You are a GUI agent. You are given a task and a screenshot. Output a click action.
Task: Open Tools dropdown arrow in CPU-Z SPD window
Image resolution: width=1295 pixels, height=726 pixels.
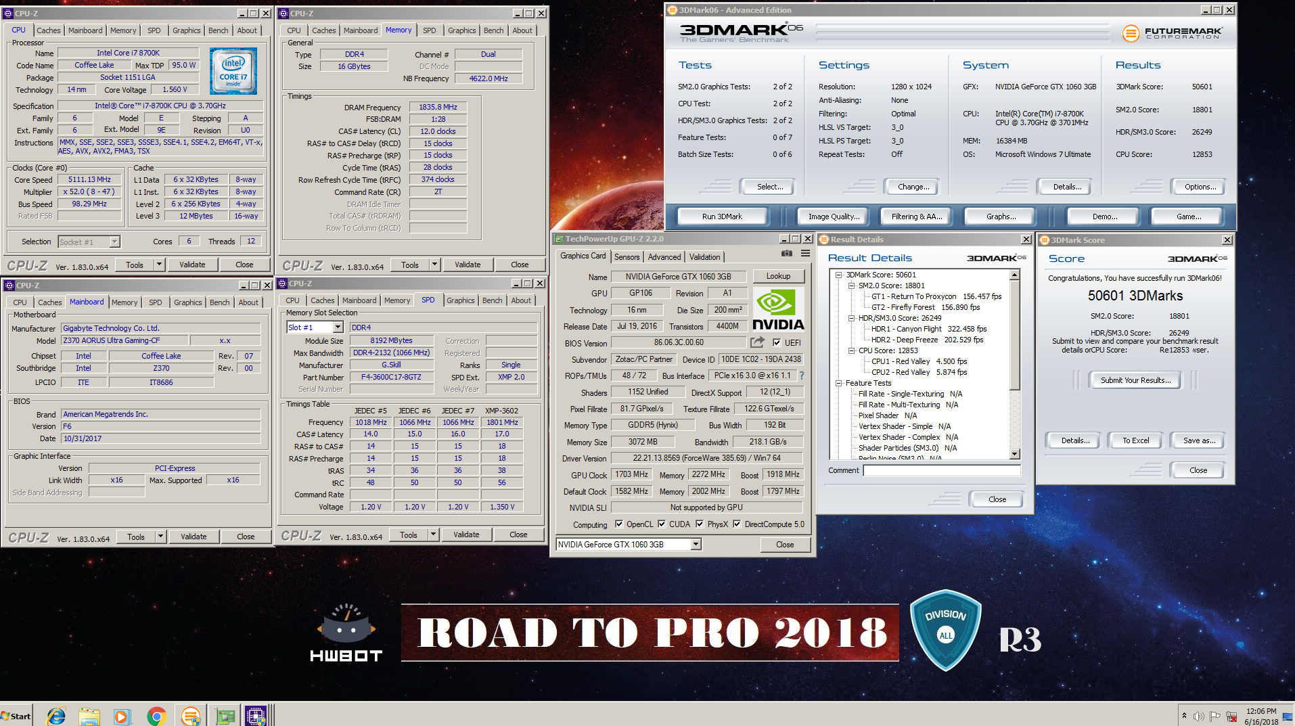(433, 535)
